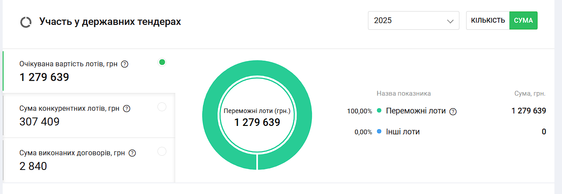
Task: Select the Сума конкурентних лотів radio button
Action: 162,107
